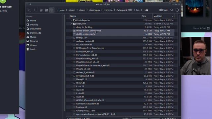The height and width of the screenshot is (119, 212).
Task: Open Pictures in Places panel
Action: [x=34, y=41]
